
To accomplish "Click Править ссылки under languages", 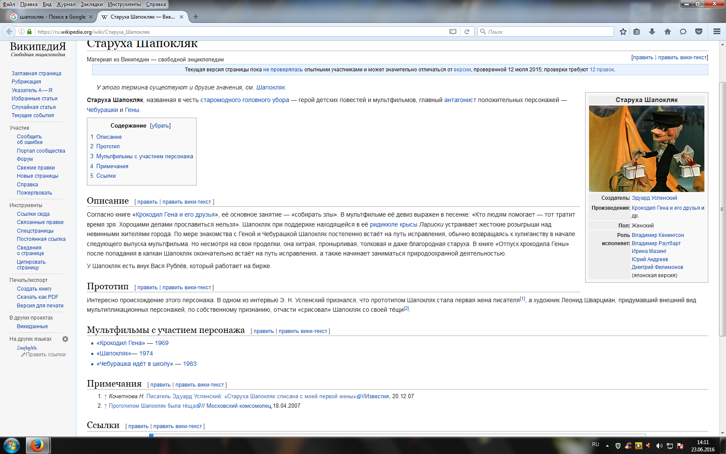I will (44, 355).
